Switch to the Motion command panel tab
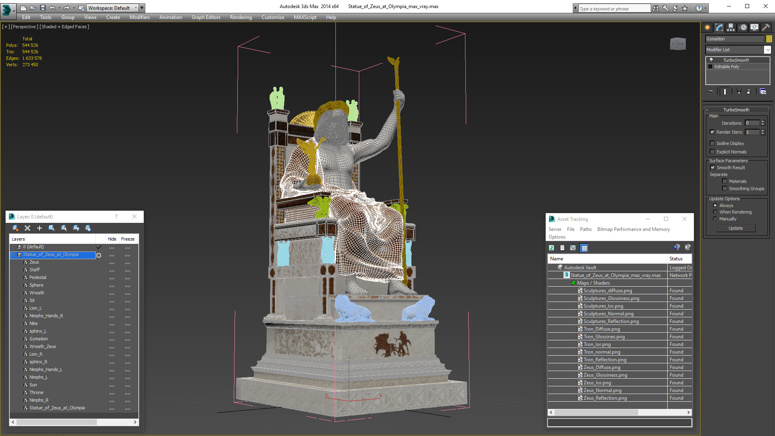This screenshot has width=775, height=436. (743, 27)
